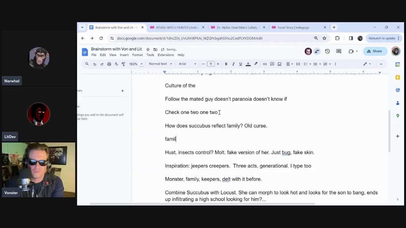
Task: Toggle underline formatting
Action: point(241,64)
